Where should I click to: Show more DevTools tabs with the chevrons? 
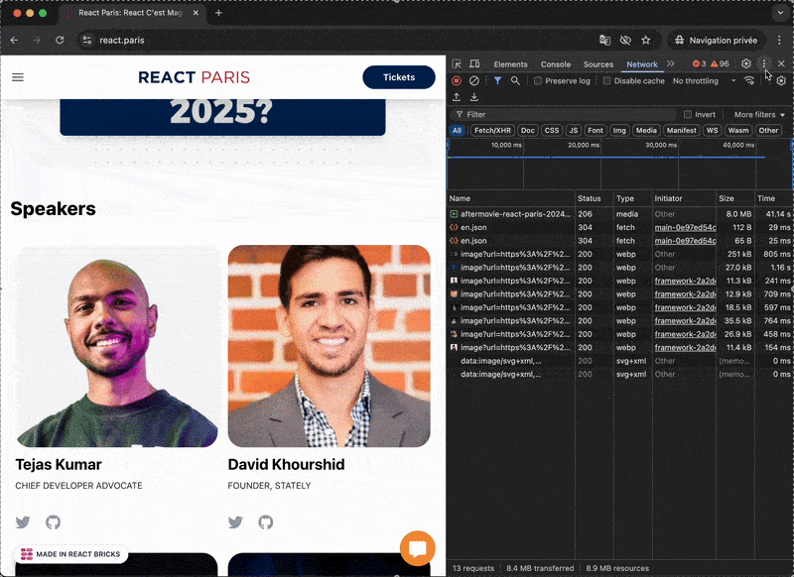[x=671, y=63]
